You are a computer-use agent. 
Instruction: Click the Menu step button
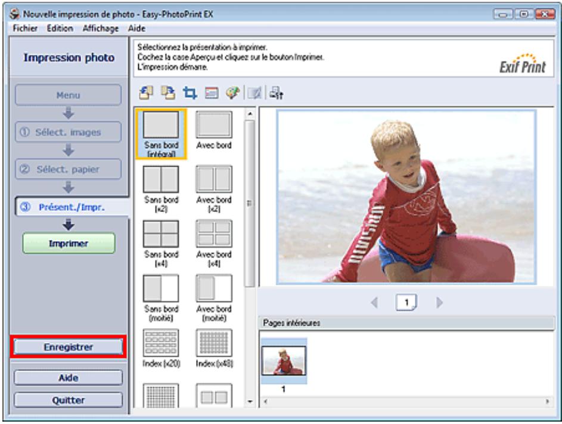tap(68, 95)
